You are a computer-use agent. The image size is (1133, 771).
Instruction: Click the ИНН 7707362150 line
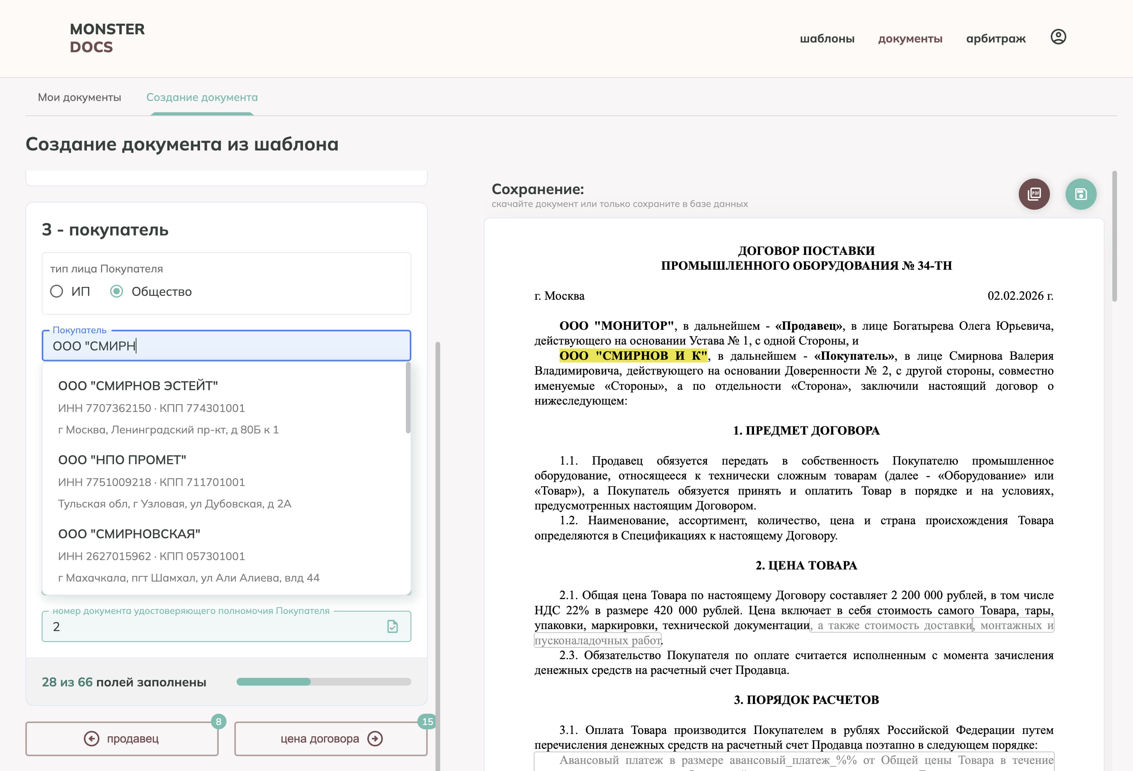151,408
